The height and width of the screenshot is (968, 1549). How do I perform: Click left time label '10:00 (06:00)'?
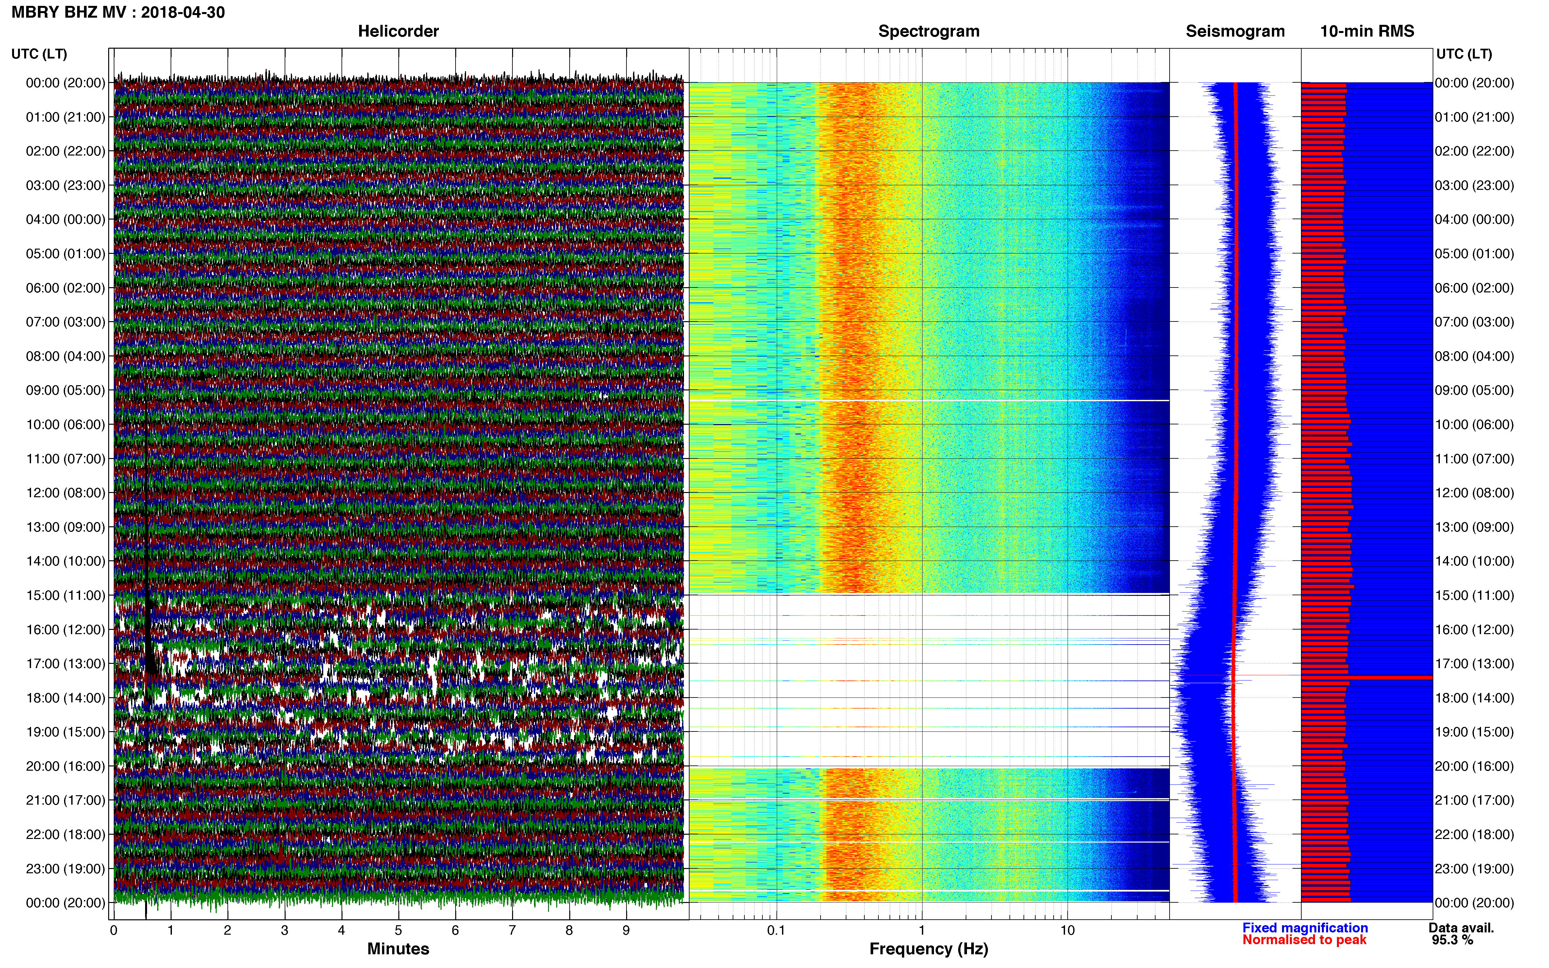tap(65, 424)
